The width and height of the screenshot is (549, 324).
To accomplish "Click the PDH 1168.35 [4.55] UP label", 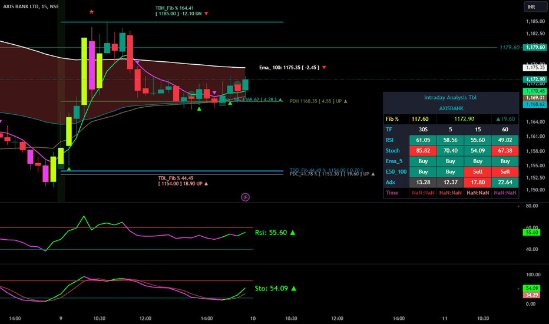I will (318, 101).
